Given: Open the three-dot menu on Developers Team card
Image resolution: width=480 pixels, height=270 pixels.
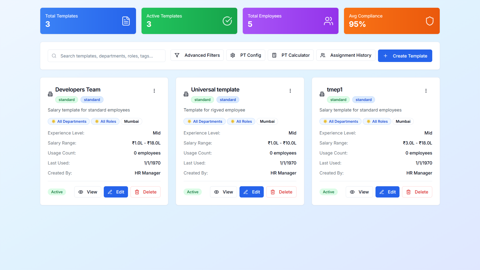Looking at the screenshot, I should [x=154, y=91].
